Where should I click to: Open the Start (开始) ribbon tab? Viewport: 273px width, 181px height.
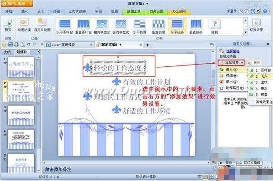[9, 11]
